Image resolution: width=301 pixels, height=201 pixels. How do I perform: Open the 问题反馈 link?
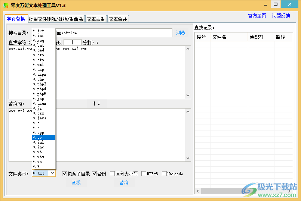[x=281, y=16]
